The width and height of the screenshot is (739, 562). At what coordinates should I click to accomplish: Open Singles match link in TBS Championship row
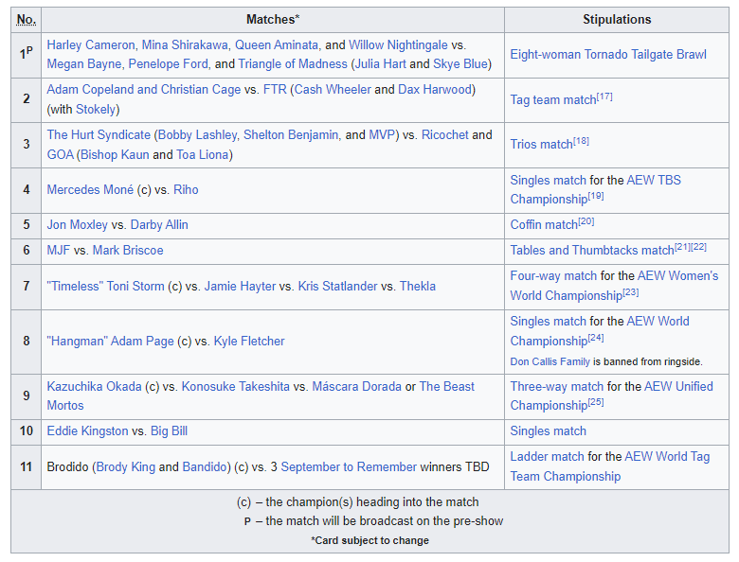[x=549, y=180]
